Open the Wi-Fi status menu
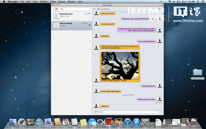Screen dimensions: 206x129 coord(170,2)
